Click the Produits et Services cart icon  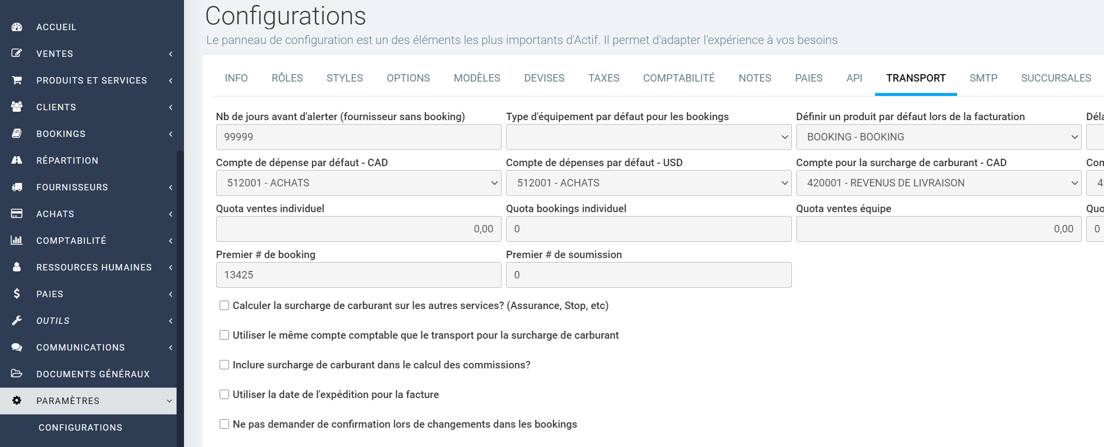coord(17,80)
